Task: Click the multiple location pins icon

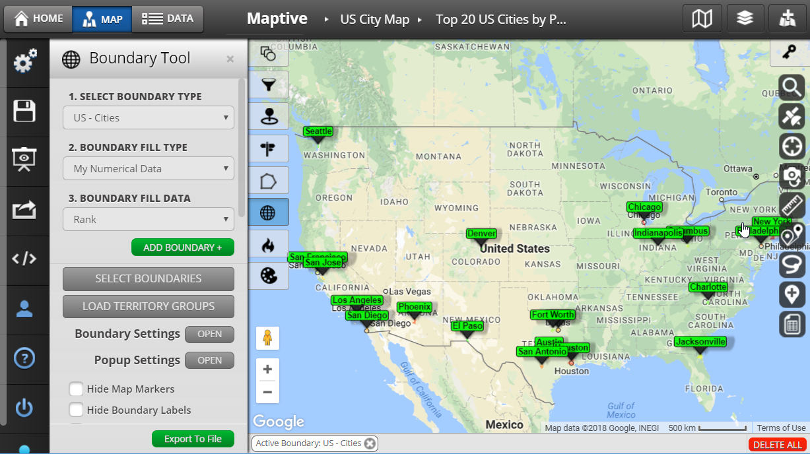Action: [x=792, y=235]
